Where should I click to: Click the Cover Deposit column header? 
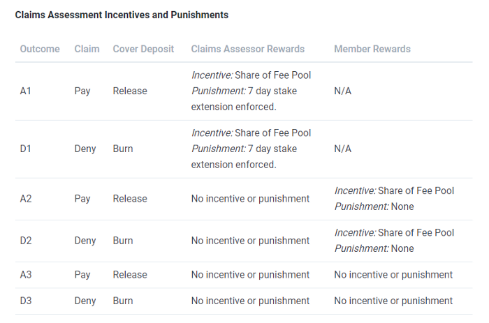click(145, 49)
